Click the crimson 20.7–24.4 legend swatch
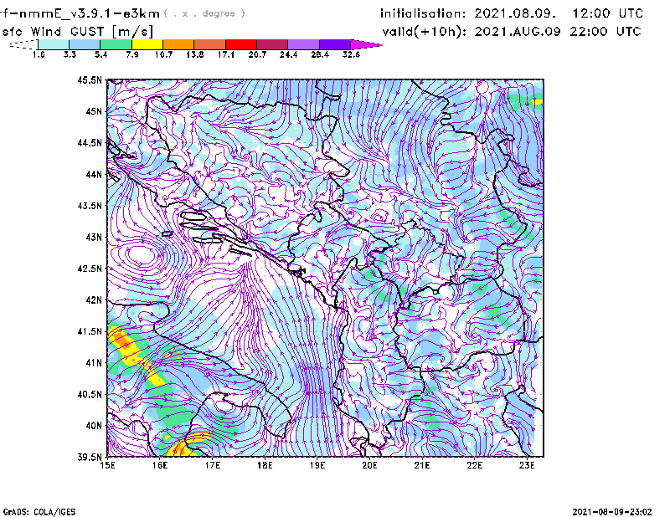The image size is (670, 517). pyautogui.click(x=272, y=44)
